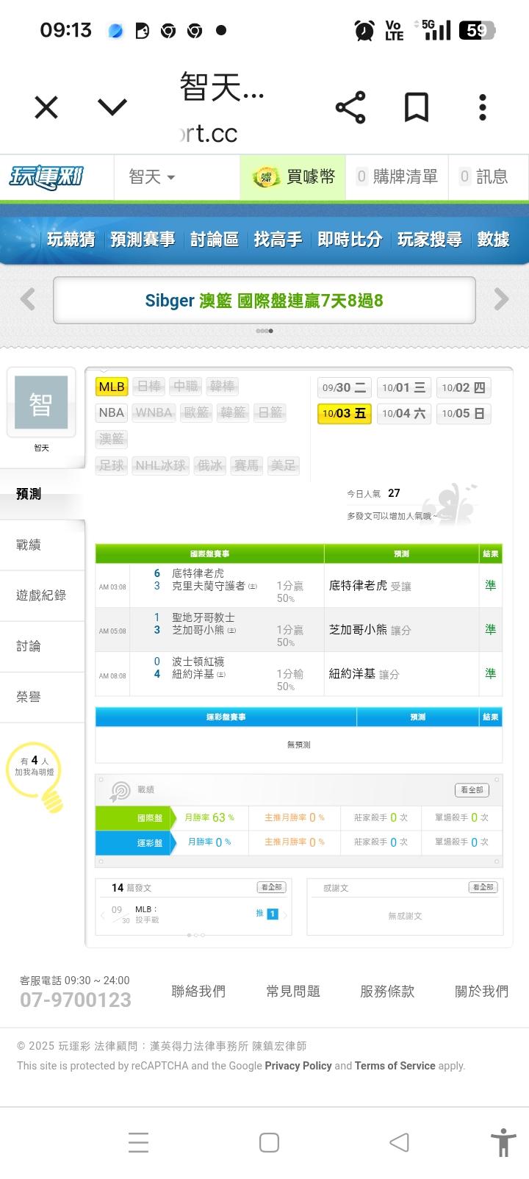Collapse browser sheet with down chevron
The image size is (529, 1179).
pos(112,108)
